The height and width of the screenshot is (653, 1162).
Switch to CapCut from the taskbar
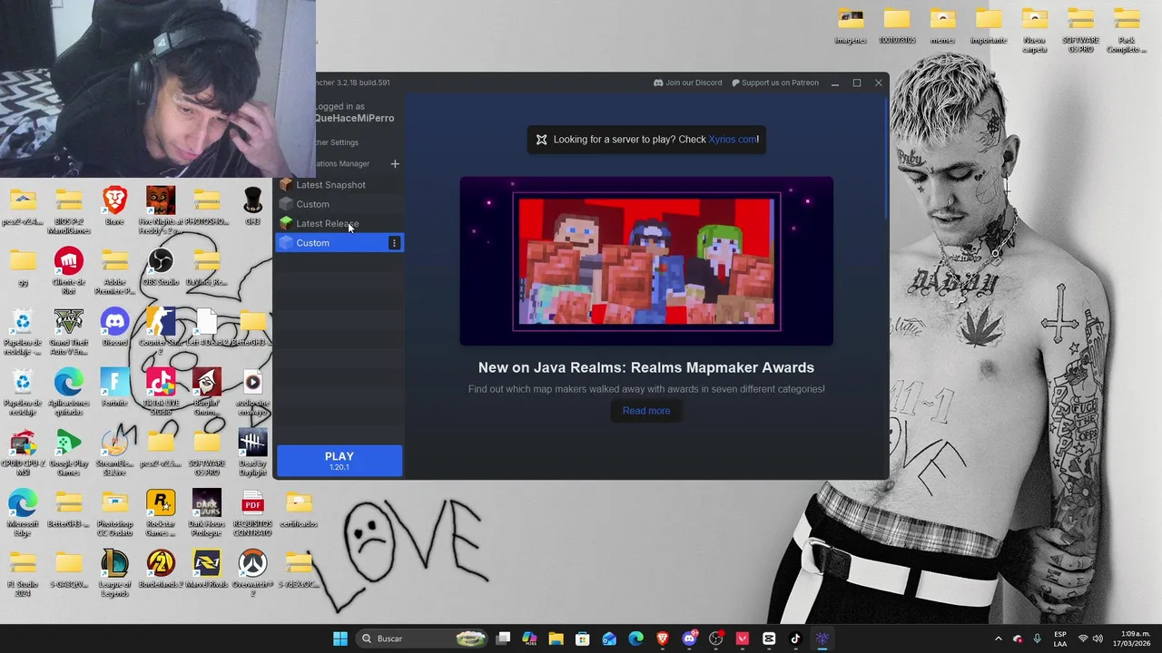click(x=769, y=638)
